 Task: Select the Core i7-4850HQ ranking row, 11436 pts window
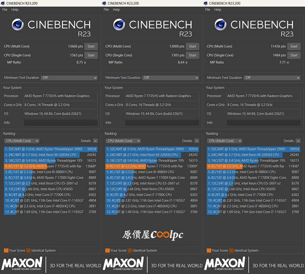(x=254, y=206)
